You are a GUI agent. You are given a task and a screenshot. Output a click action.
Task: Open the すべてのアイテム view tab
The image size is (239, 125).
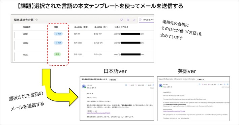coord(146,20)
